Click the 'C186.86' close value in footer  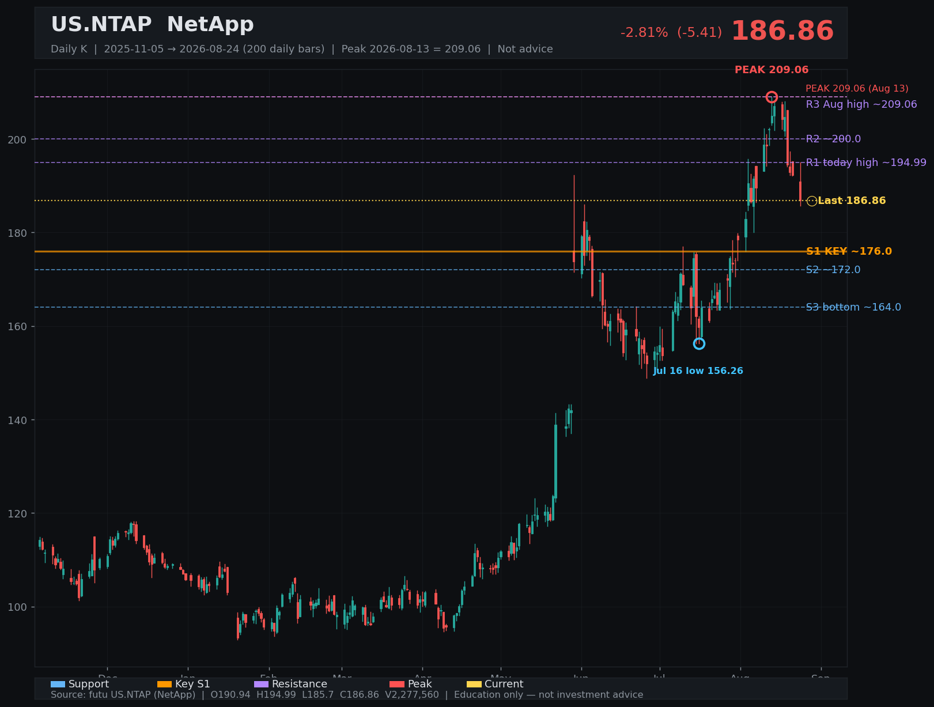[x=360, y=695]
